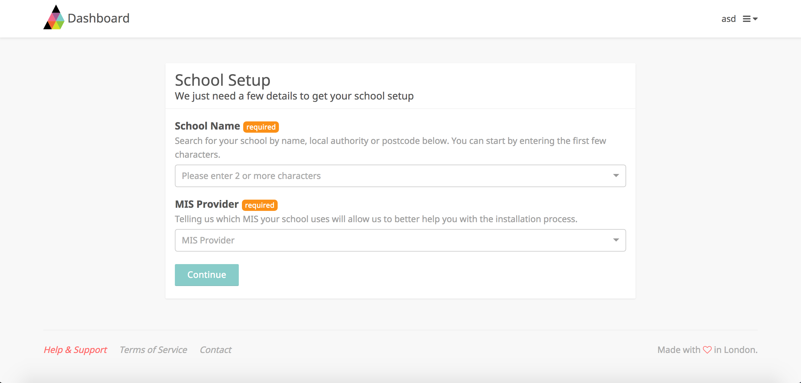Open the hamburger menu icon
The height and width of the screenshot is (383, 801).
746,19
